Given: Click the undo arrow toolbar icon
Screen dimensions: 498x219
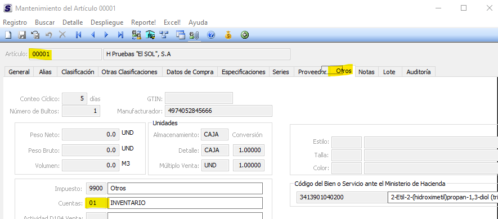Looking at the screenshot, I should (48, 35).
